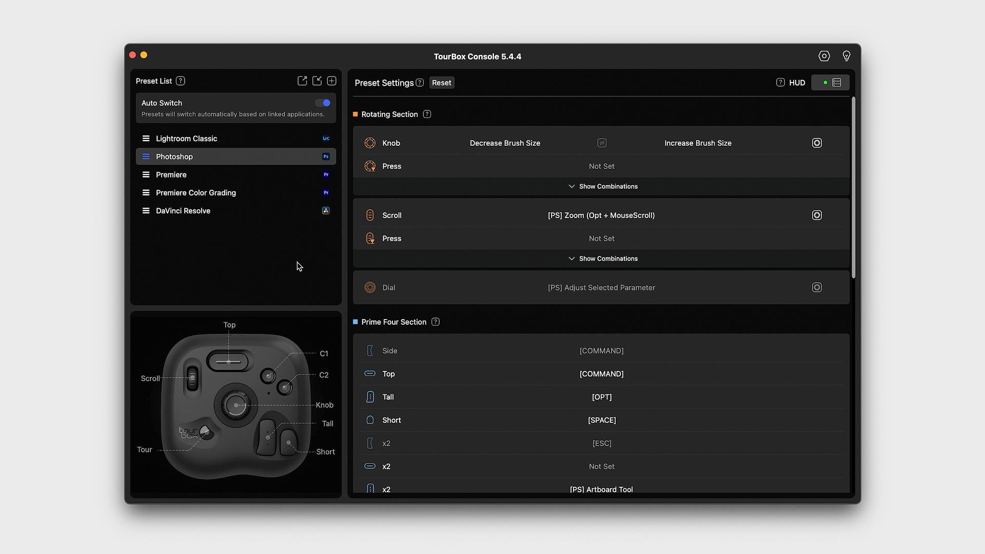Switch to the Lightroom Classic preset
985x554 pixels.
pyautogui.click(x=186, y=138)
